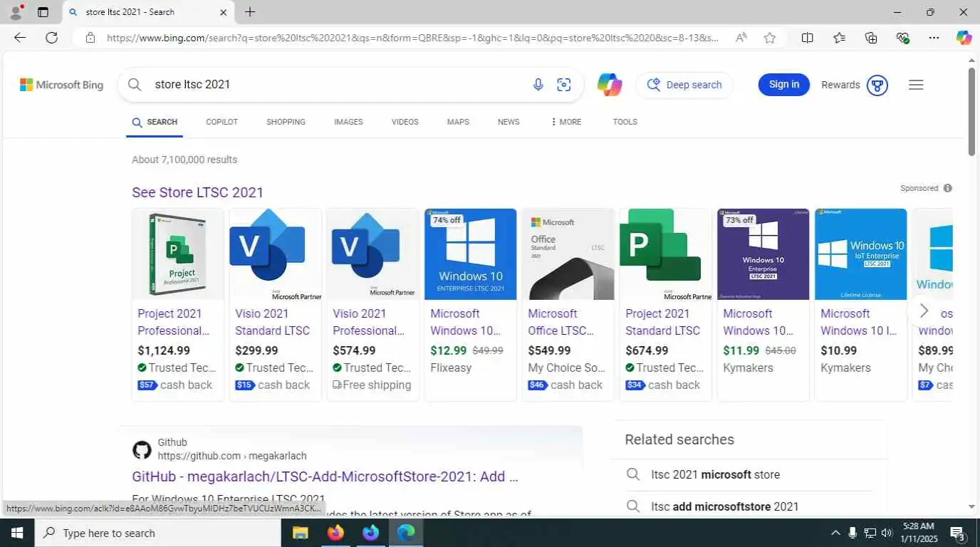
Task: Open a new browser tab
Action: (250, 12)
